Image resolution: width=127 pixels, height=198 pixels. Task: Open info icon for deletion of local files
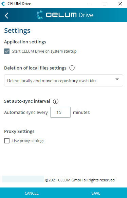pos(72,68)
